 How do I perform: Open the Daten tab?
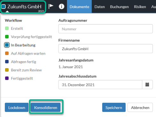point(99,7)
